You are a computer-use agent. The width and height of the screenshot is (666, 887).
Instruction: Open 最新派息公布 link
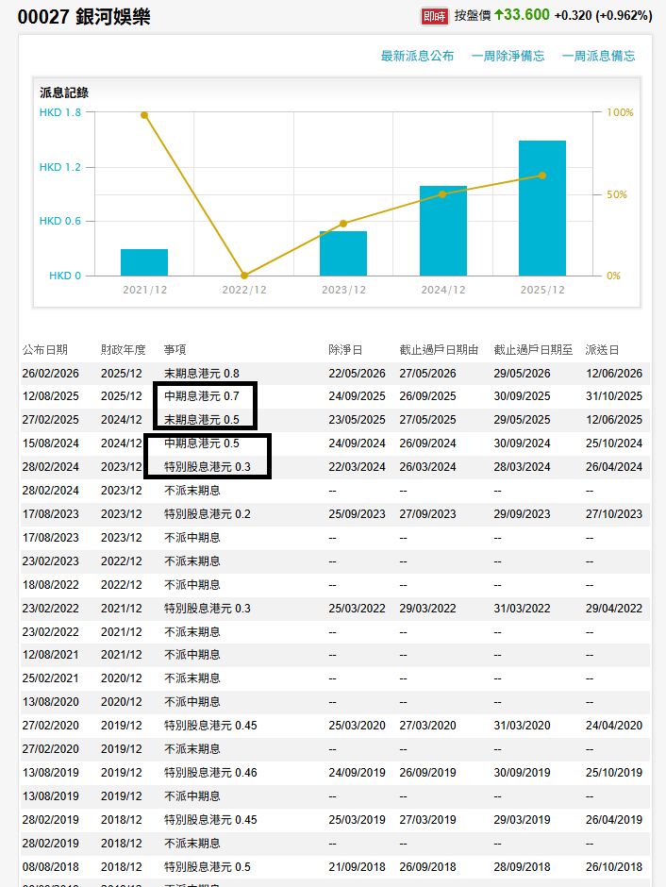coord(417,56)
